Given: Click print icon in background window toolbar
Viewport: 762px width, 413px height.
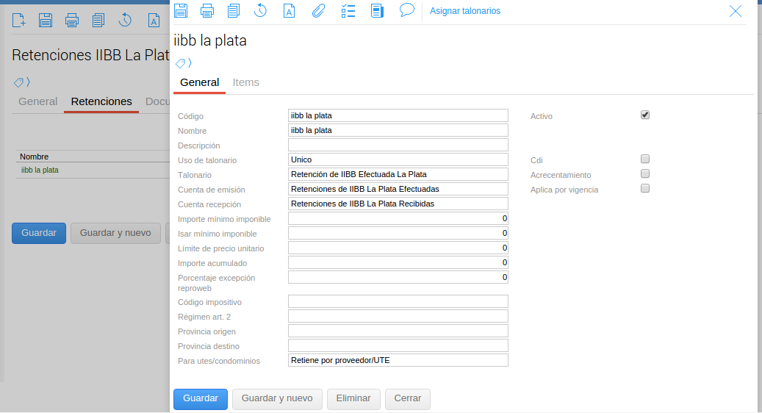Looking at the screenshot, I should 72,21.
